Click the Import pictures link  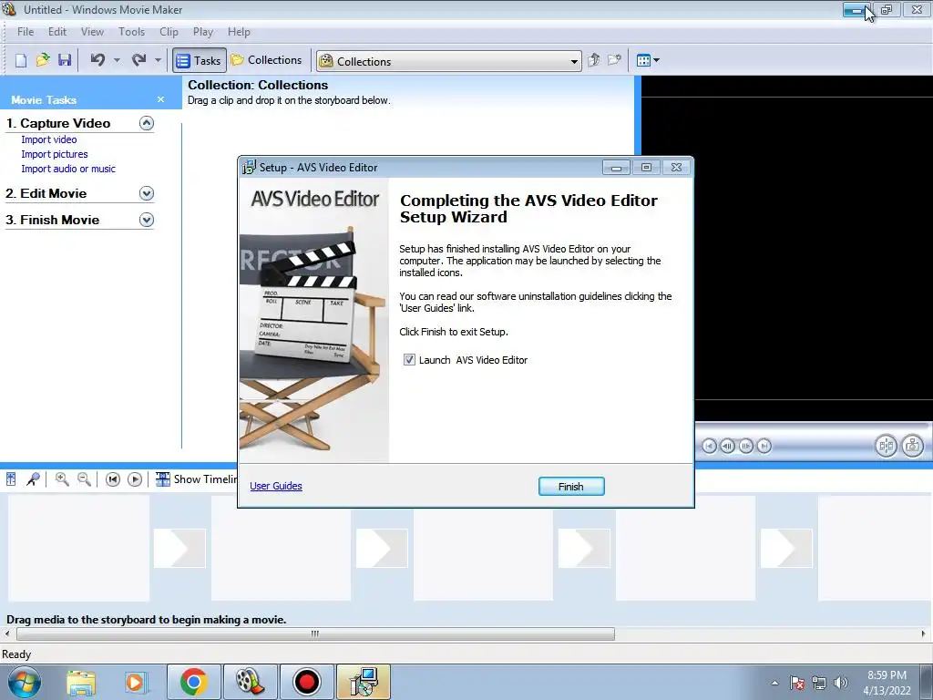(55, 154)
